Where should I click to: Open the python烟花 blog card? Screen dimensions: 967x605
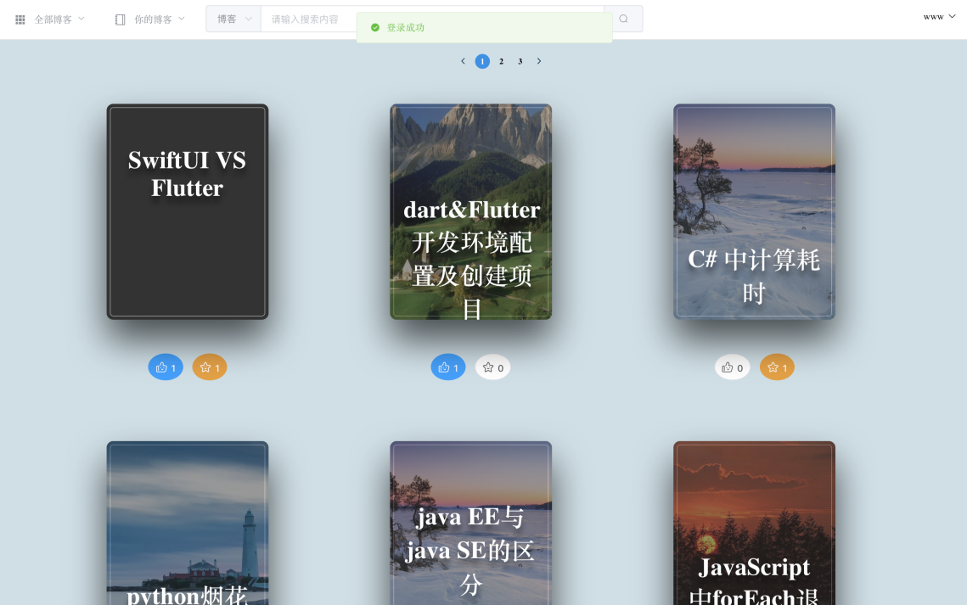(x=188, y=523)
